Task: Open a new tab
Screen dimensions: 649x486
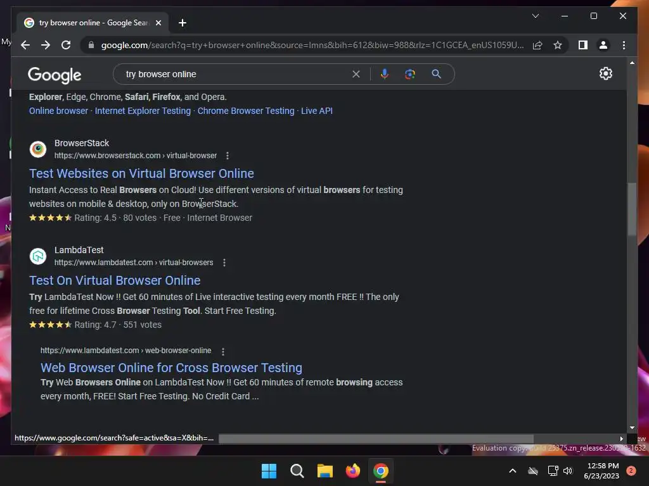Action: click(x=182, y=23)
